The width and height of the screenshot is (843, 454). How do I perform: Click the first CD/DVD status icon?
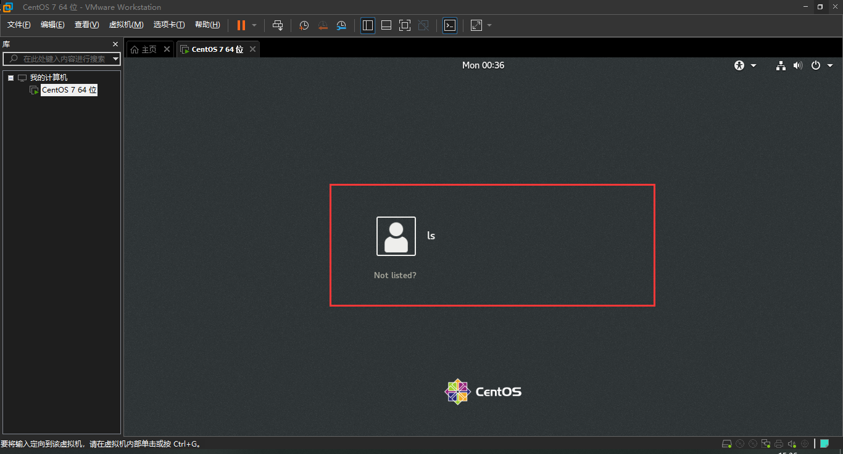[740, 444]
